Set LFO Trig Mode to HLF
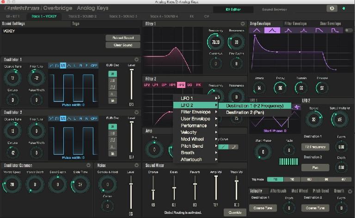 pos(343,179)
